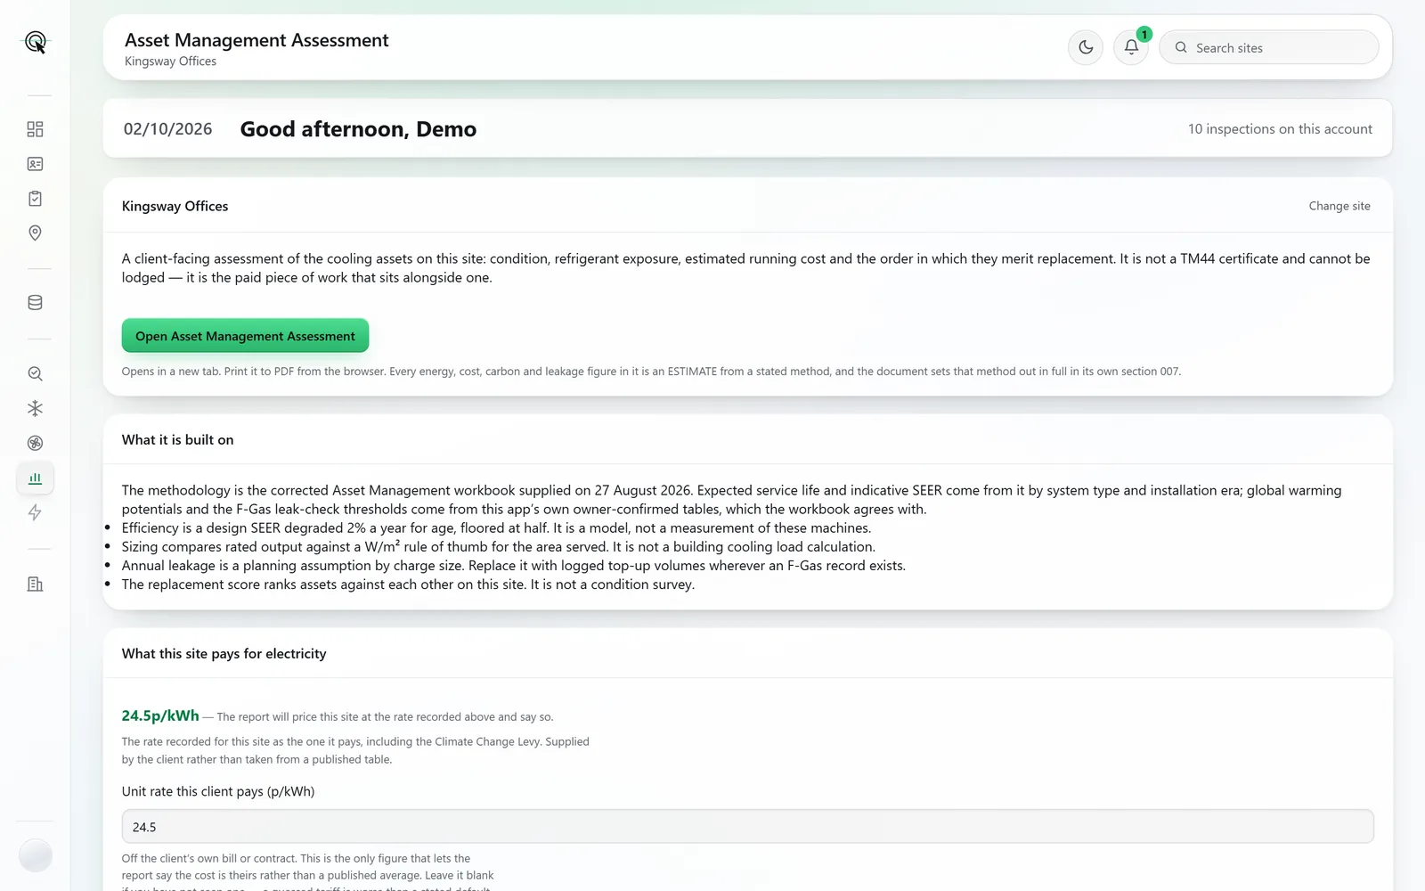Open the map pin locations icon
This screenshot has height=891, width=1425.
tap(35, 233)
